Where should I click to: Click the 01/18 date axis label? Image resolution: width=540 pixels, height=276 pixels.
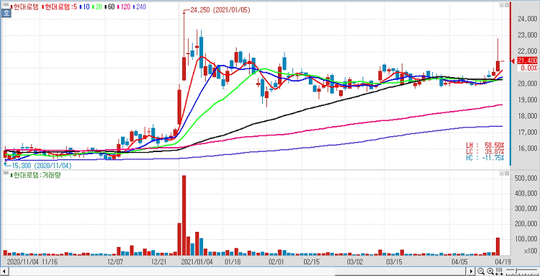click(233, 262)
